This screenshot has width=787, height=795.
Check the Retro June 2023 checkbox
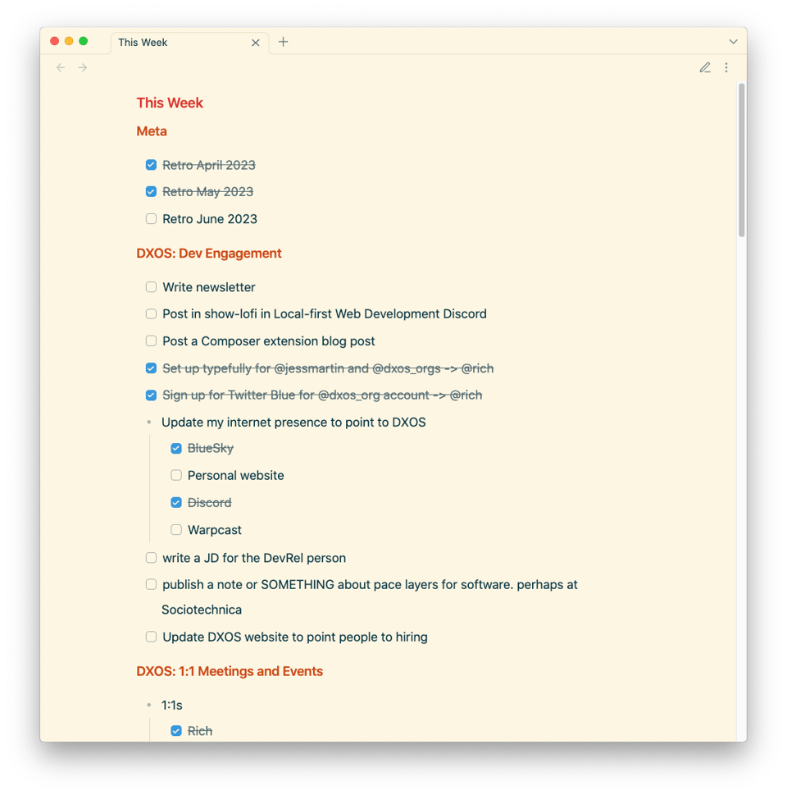click(x=151, y=218)
